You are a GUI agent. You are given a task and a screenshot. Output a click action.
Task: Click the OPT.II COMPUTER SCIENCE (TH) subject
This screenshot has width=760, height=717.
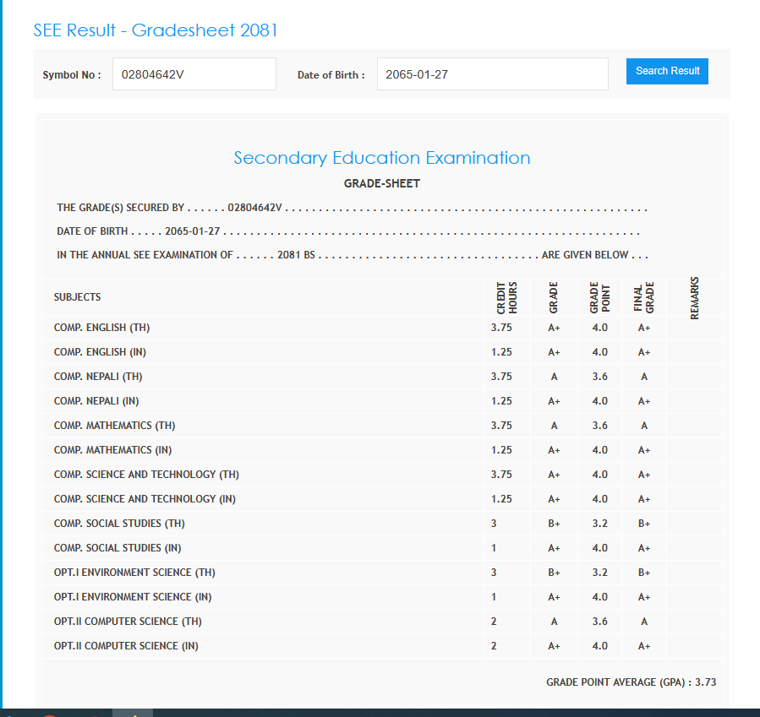click(x=128, y=622)
